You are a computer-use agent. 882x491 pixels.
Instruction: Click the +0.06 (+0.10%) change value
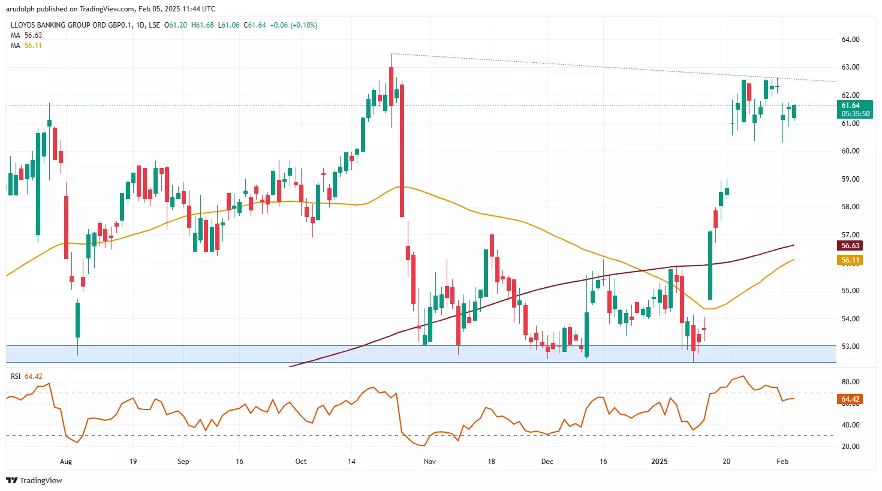pos(295,26)
